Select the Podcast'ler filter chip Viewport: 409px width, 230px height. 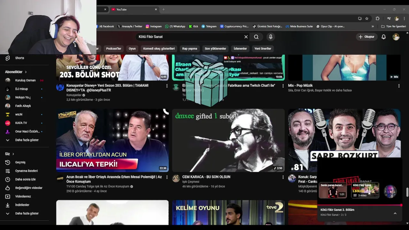113,49
